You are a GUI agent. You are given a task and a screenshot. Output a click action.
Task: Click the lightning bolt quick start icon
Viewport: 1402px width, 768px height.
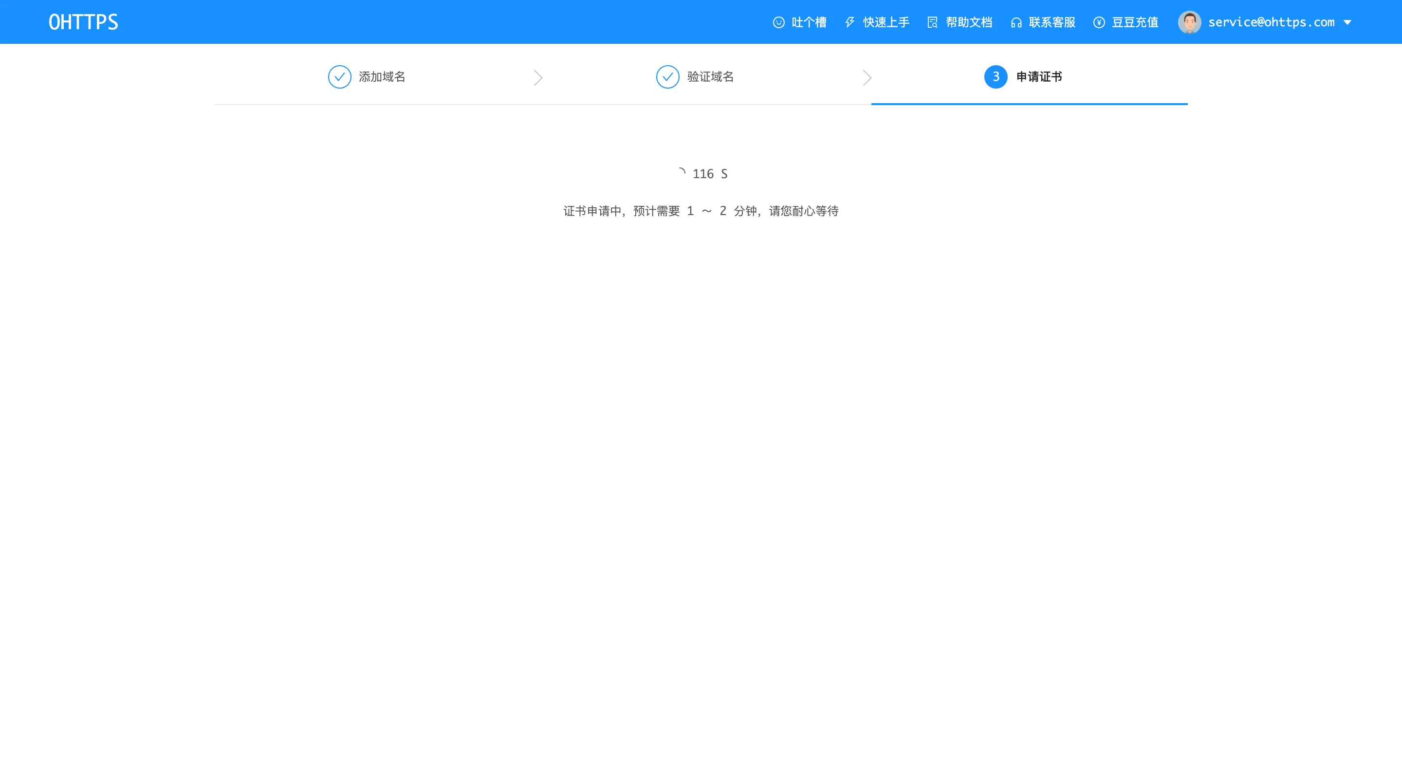[x=849, y=22]
